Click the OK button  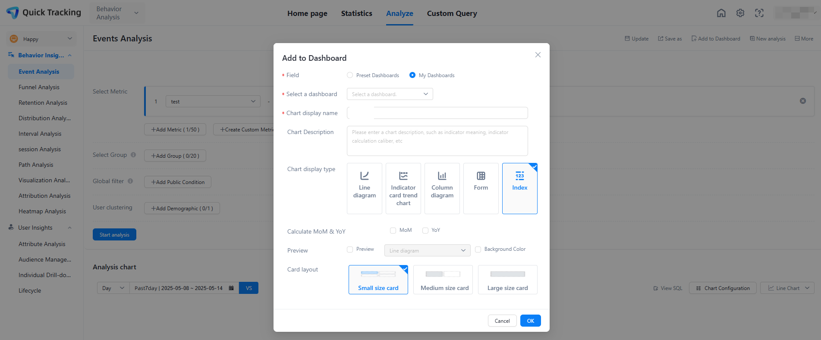pos(531,321)
